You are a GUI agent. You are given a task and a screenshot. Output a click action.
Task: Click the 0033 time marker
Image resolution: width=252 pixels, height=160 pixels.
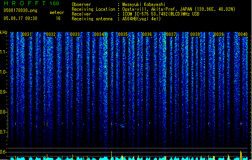(x=75, y=34)
